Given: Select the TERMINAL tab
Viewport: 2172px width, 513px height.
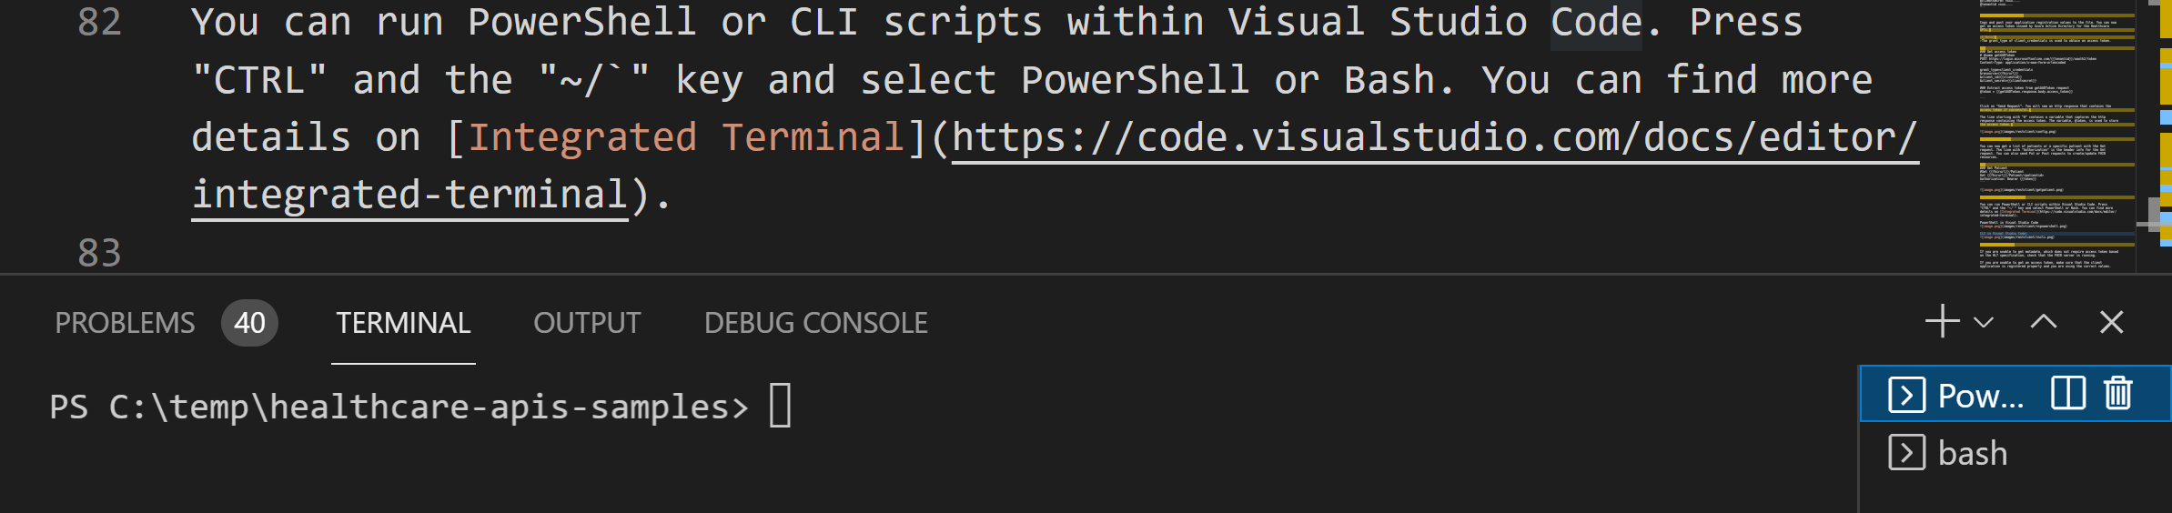Looking at the screenshot, I should click(403, 323).
